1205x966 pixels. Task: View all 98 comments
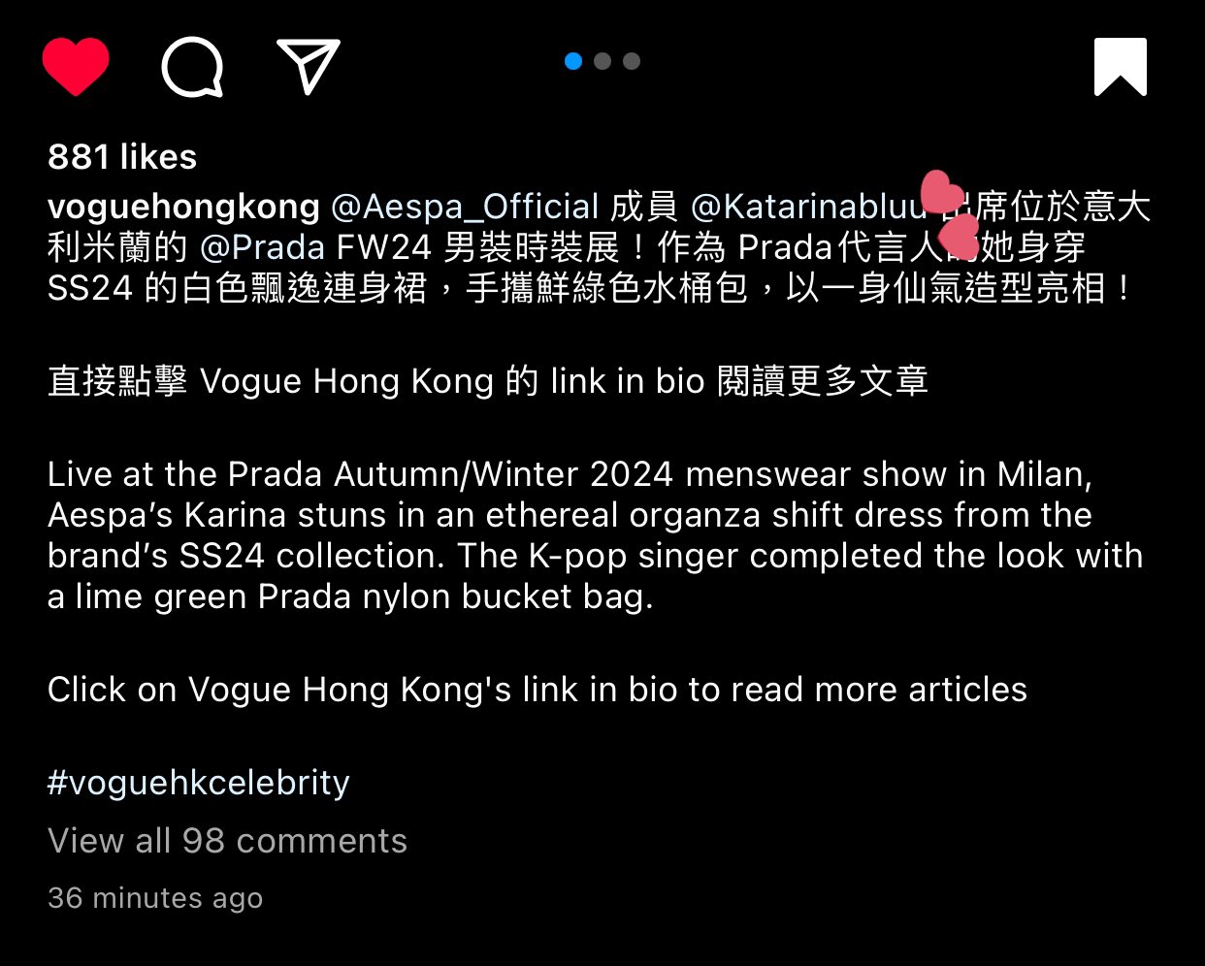[227, 840]
